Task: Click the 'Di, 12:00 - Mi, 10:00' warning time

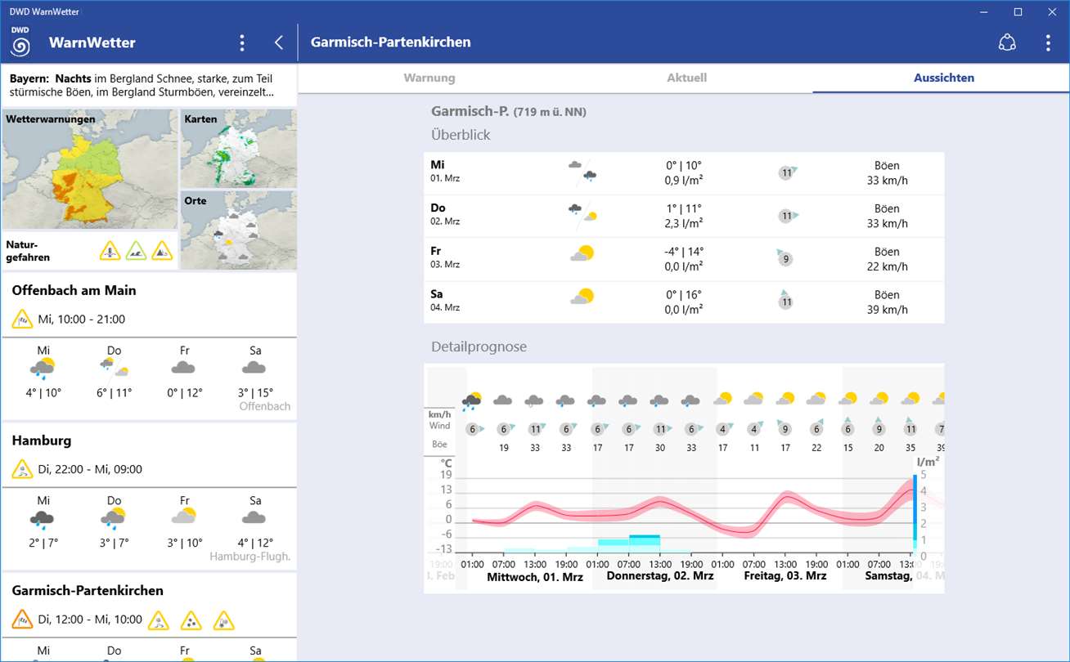Action: [90, 620]
